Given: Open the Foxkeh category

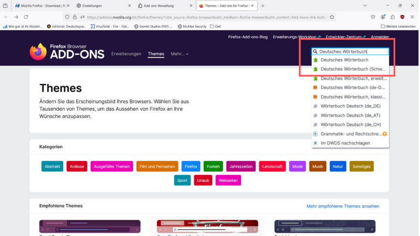Looking at the screenshot, I should coord(213,167).
